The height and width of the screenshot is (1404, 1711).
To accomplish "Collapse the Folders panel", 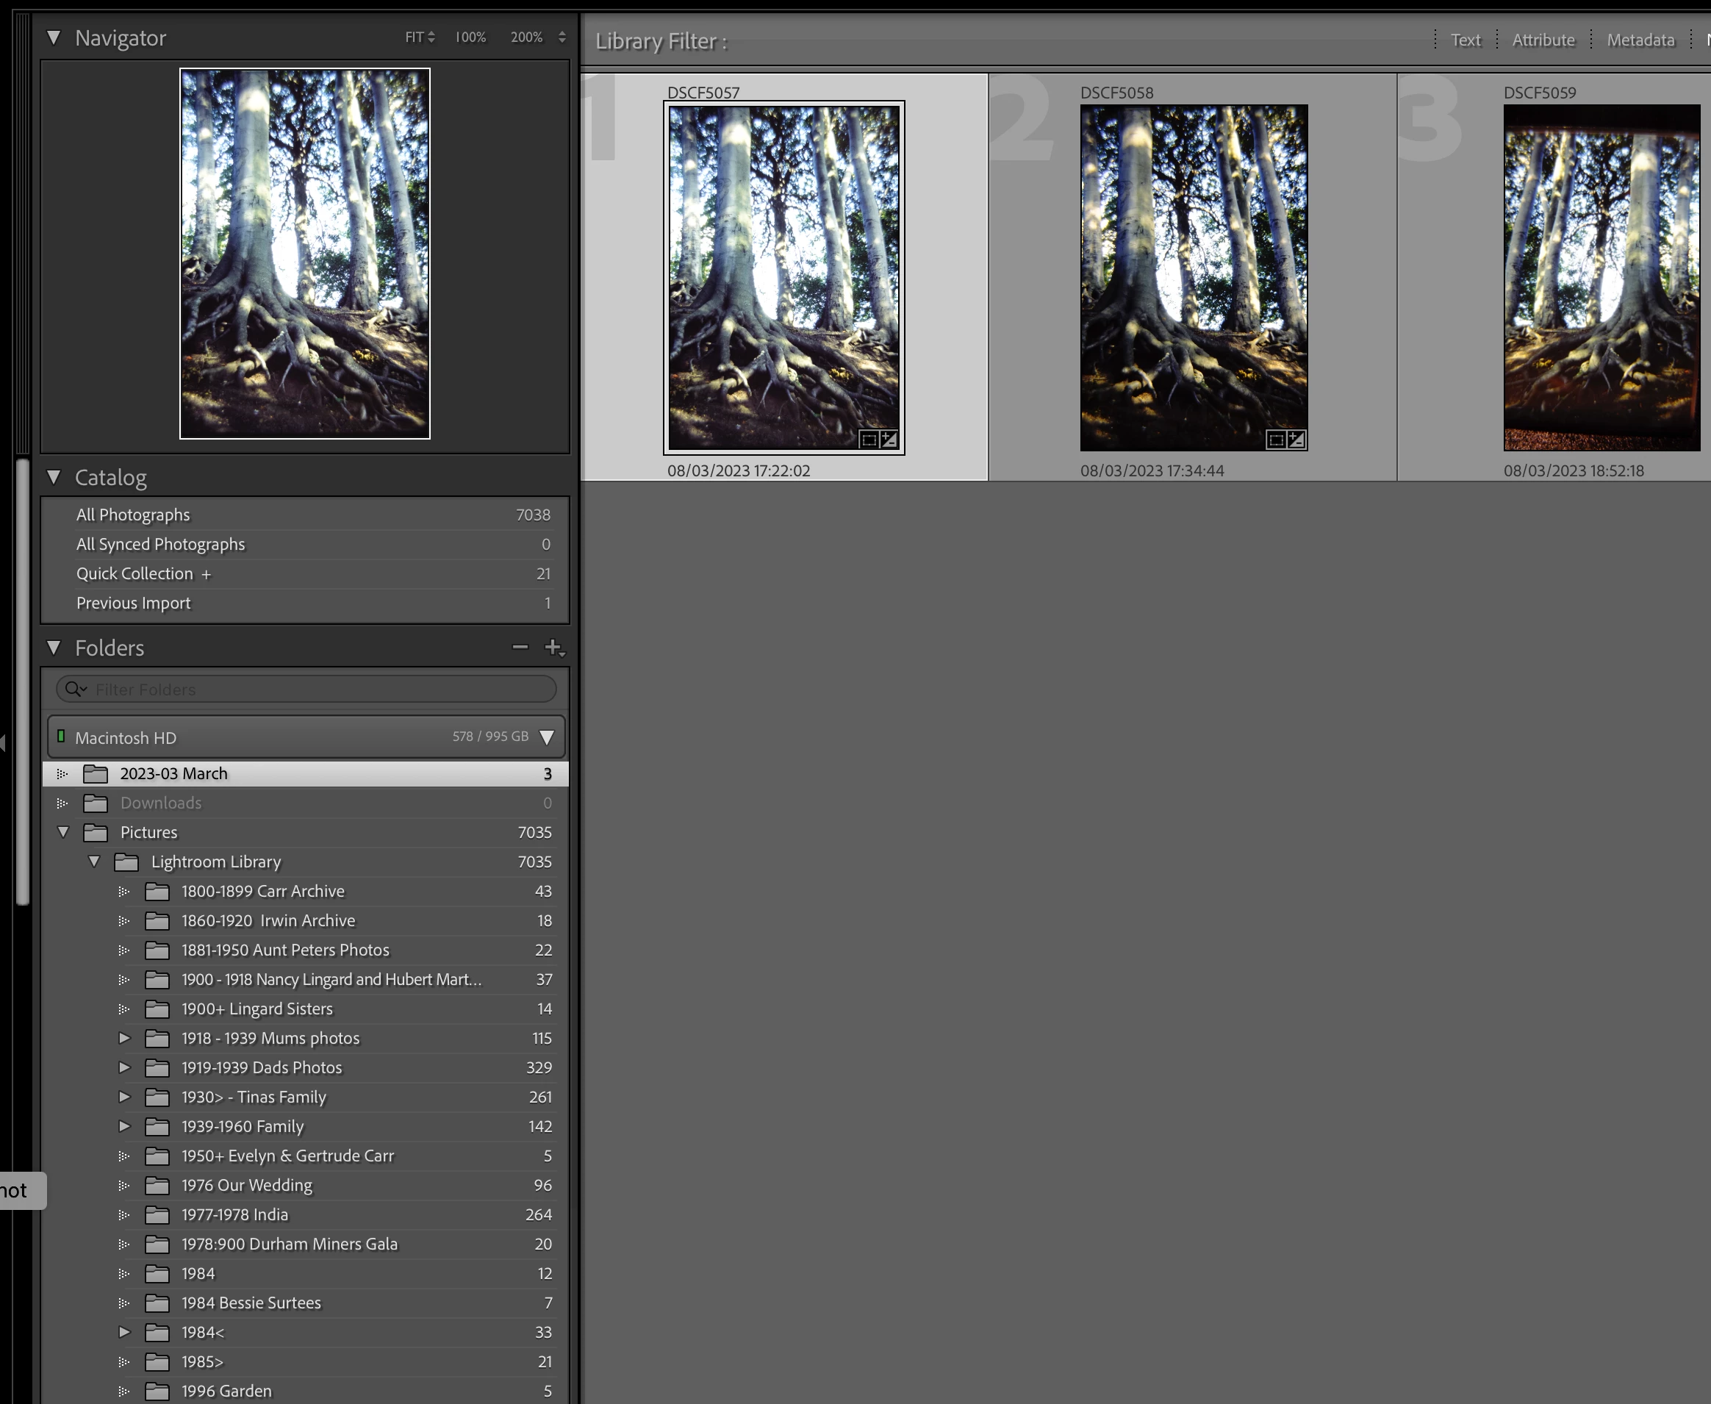I will (54, 647).
